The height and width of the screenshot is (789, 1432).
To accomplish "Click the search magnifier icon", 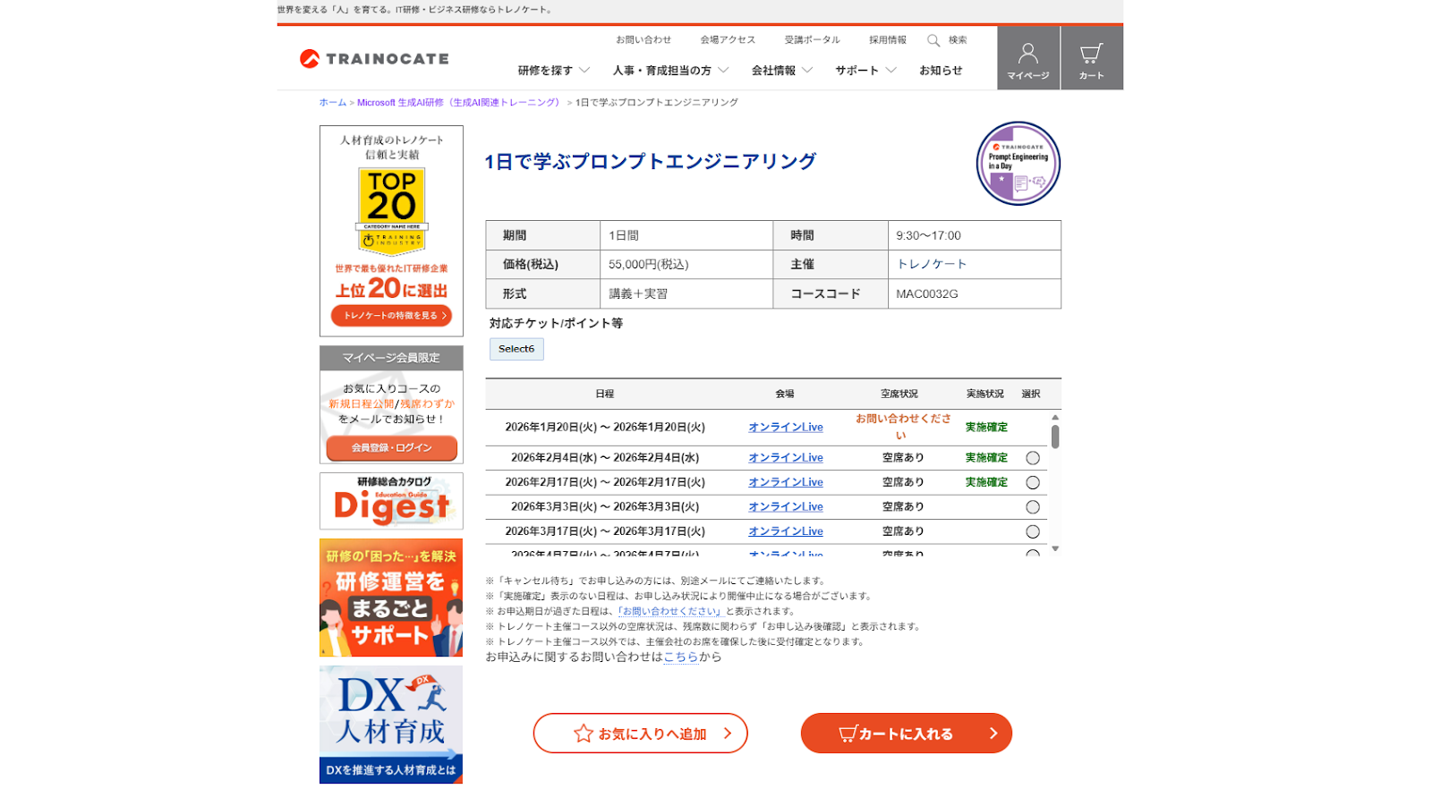I will (x=933, y=40).
